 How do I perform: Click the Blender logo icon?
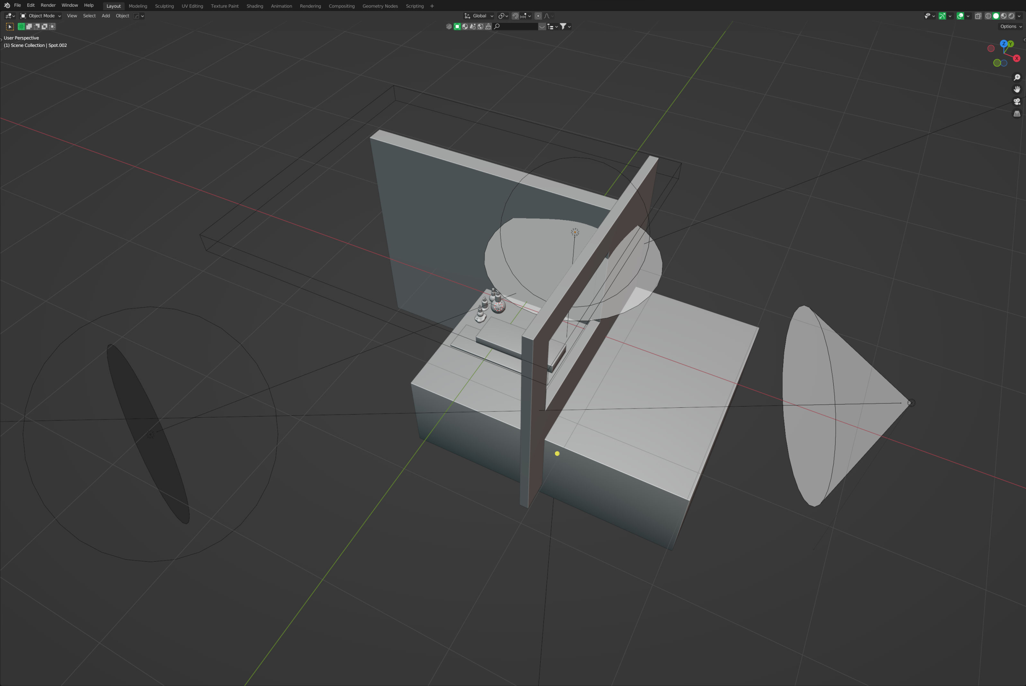[x=7, y=5]
